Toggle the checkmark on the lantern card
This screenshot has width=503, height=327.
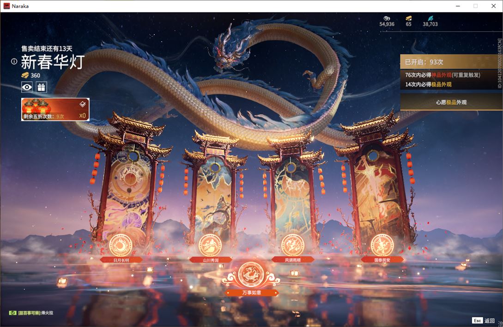tap(82, 104)
